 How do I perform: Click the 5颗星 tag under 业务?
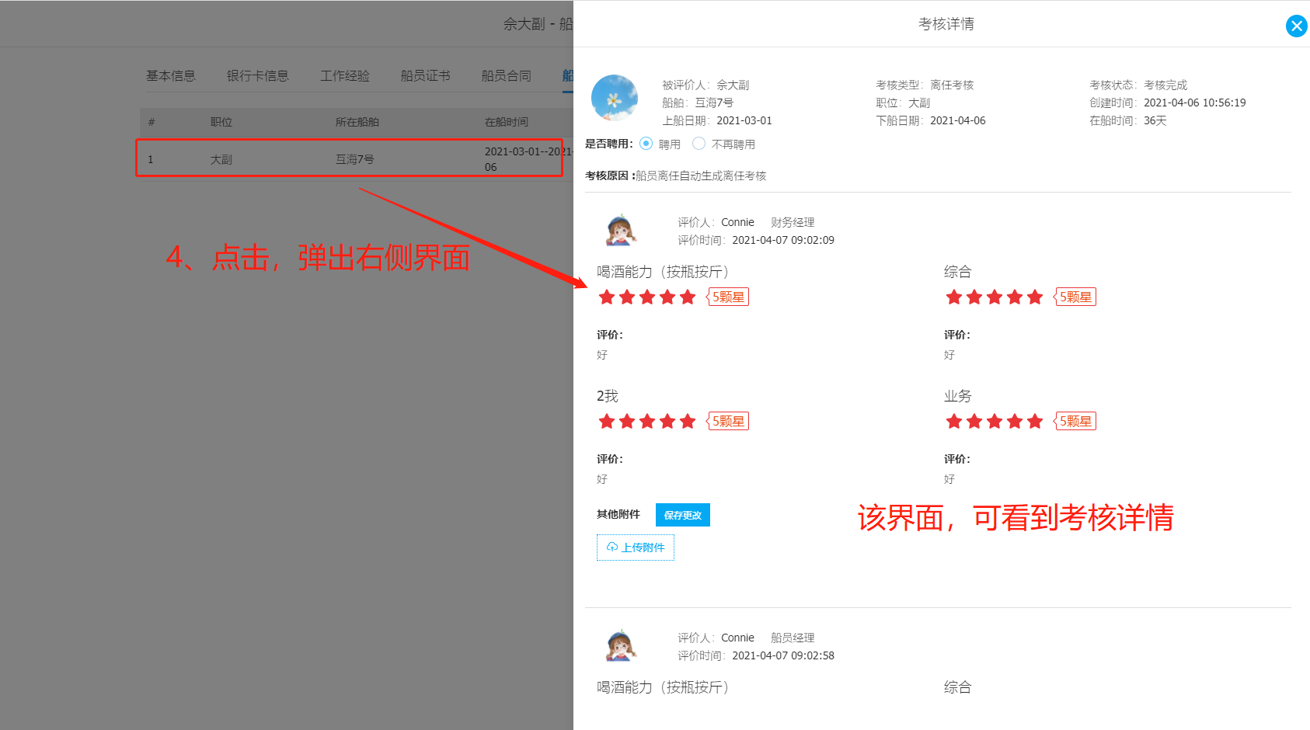click(1075, 421)
